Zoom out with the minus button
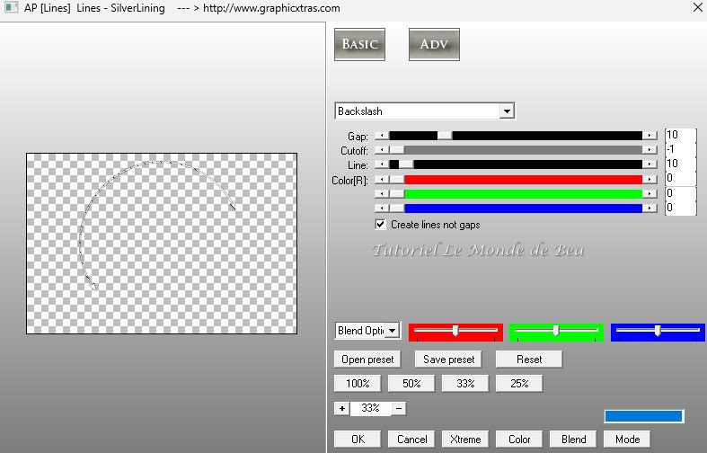 [399, 408]
